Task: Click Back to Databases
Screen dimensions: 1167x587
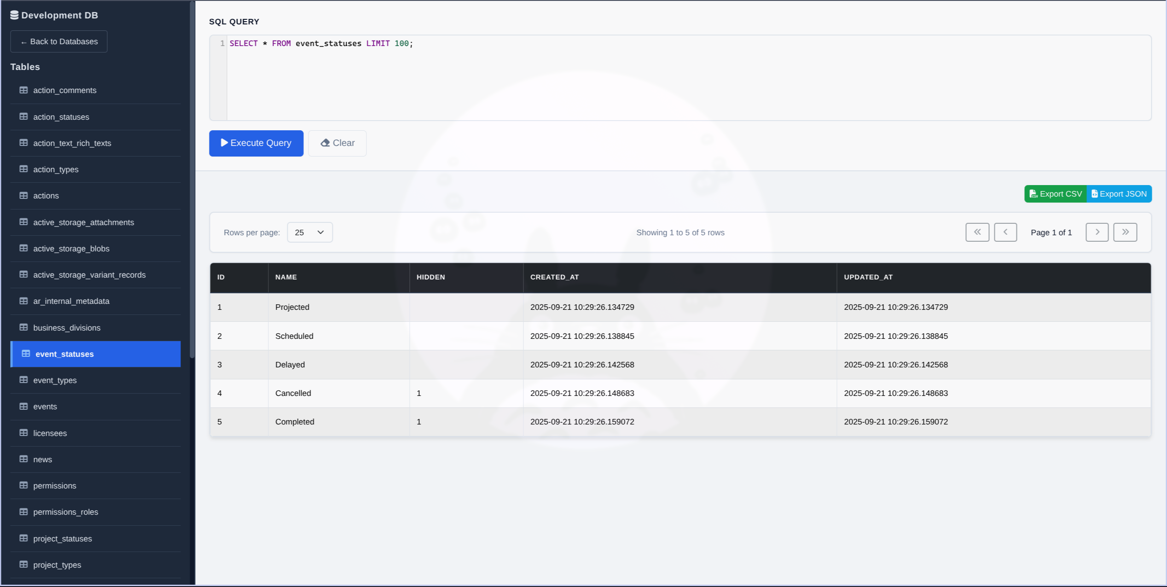Action: pos(58,41)
